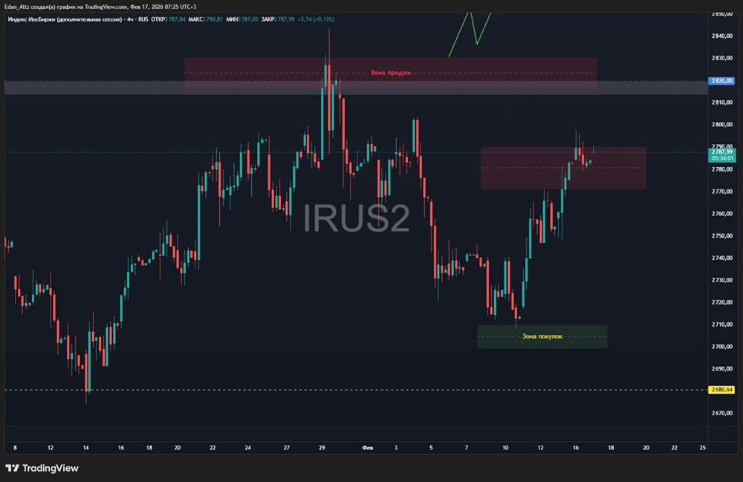743x482 pixels.
Task: Click the '4ч' timeframe label in legend
Action: pyautogui.click(x=130, y=19)
